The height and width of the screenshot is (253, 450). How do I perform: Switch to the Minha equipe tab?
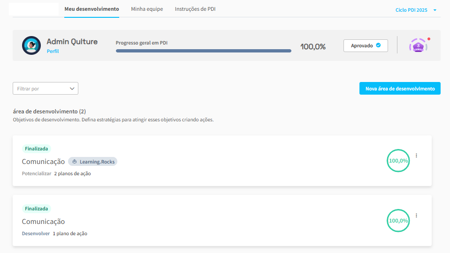[147, 9]
